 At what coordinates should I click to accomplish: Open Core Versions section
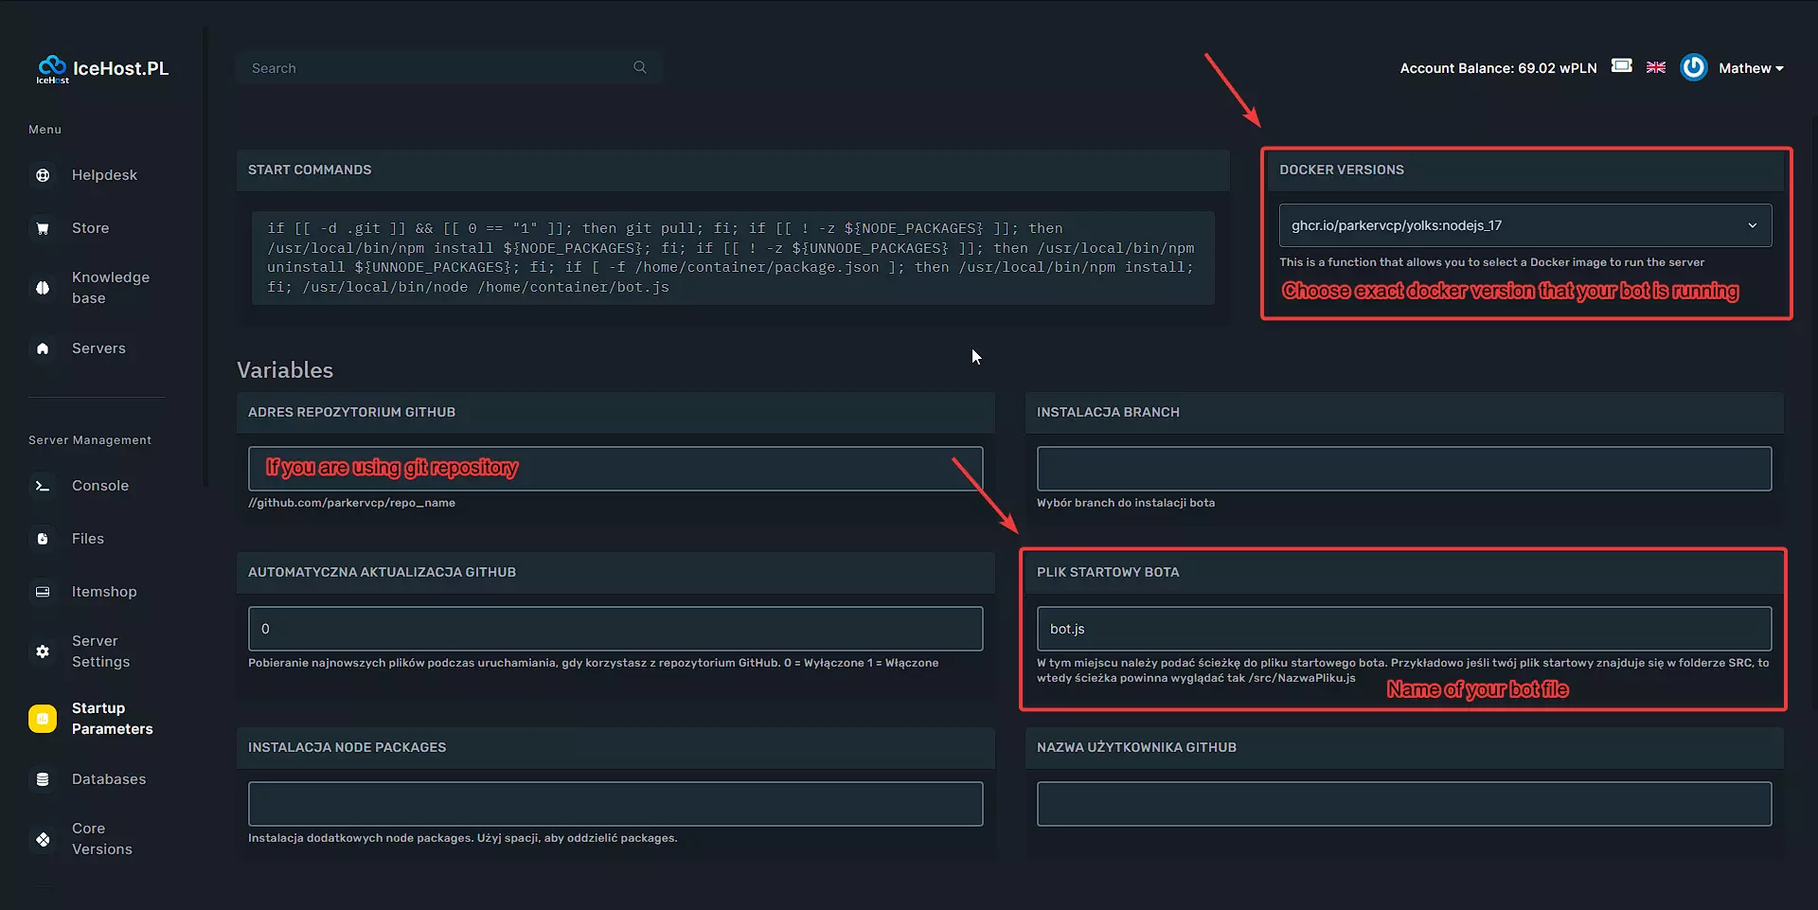102,839
